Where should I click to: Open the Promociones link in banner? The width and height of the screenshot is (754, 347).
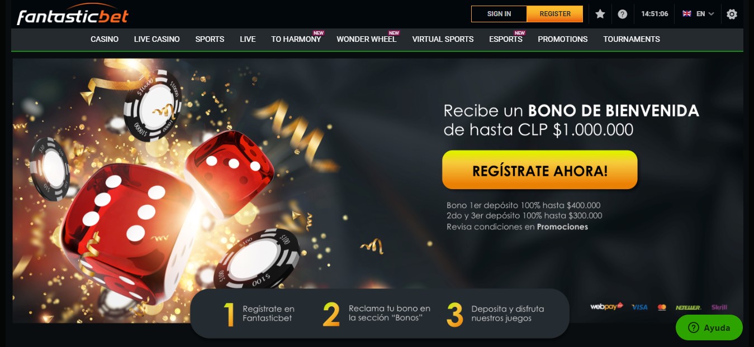562,227
